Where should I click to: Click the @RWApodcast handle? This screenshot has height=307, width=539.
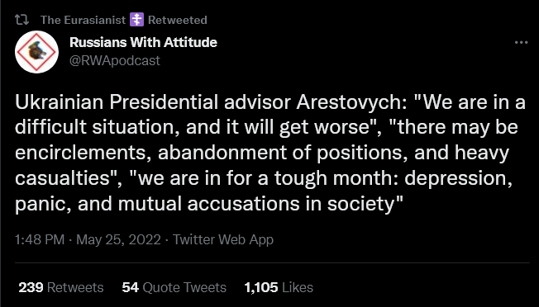[115, 61]
